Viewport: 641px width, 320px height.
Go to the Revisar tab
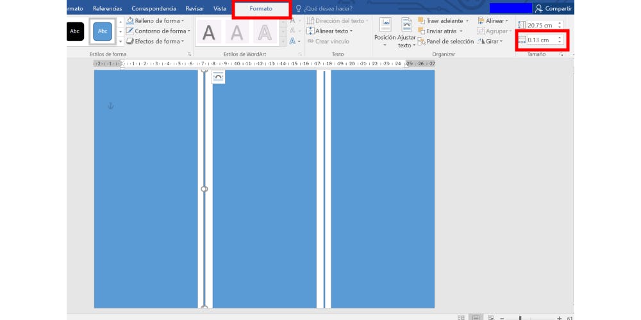pos(195,8)
